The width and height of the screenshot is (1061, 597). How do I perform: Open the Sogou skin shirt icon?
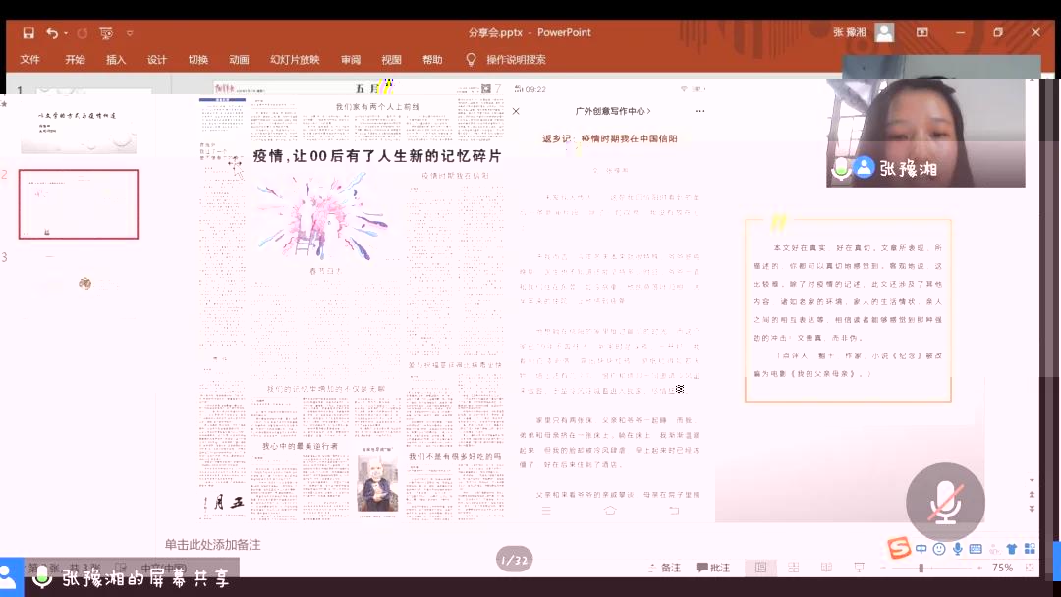pos(1012,549)
